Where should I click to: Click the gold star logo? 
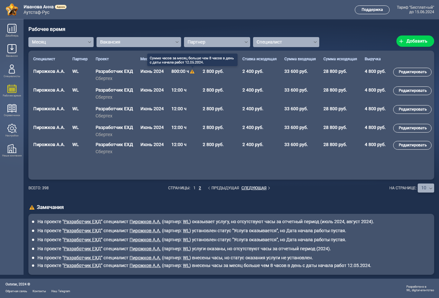[x=12, y=10]
